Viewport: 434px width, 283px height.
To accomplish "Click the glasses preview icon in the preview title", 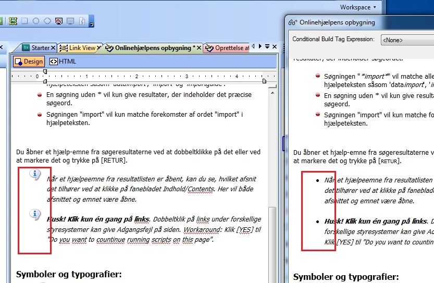I will (293, 22).
